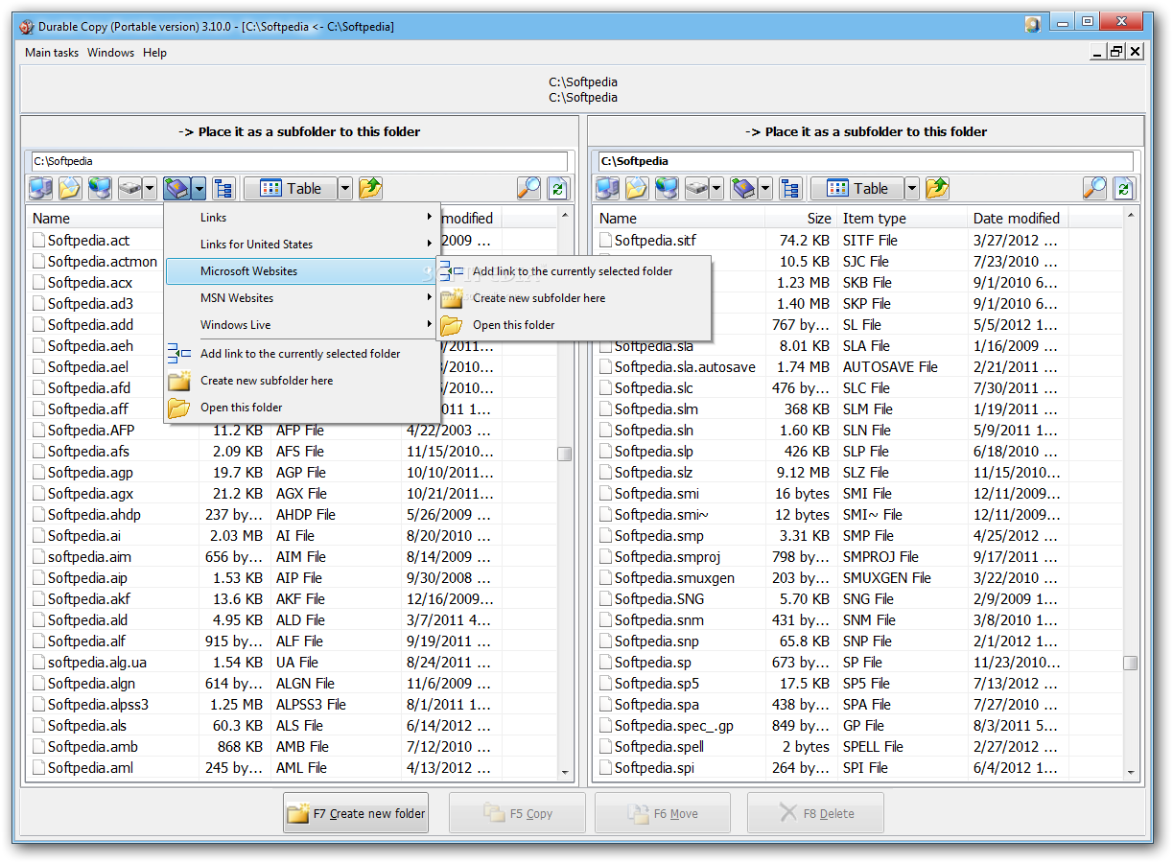Click the left panel path input field

pos(299,161)
